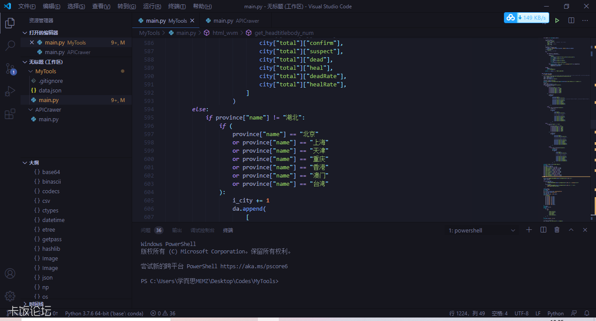Select hashlib in the outline
Screen dimensions: 596x321
point(76,249)
